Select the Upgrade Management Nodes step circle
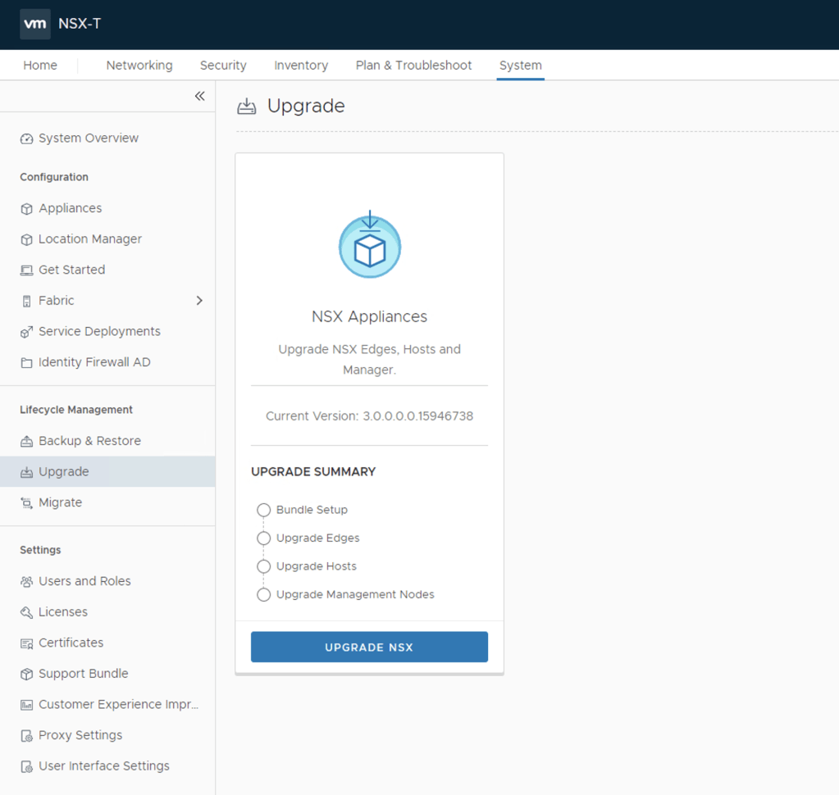Screen dimensions: 839x795 pyautogui.click(x=263, y=595)
